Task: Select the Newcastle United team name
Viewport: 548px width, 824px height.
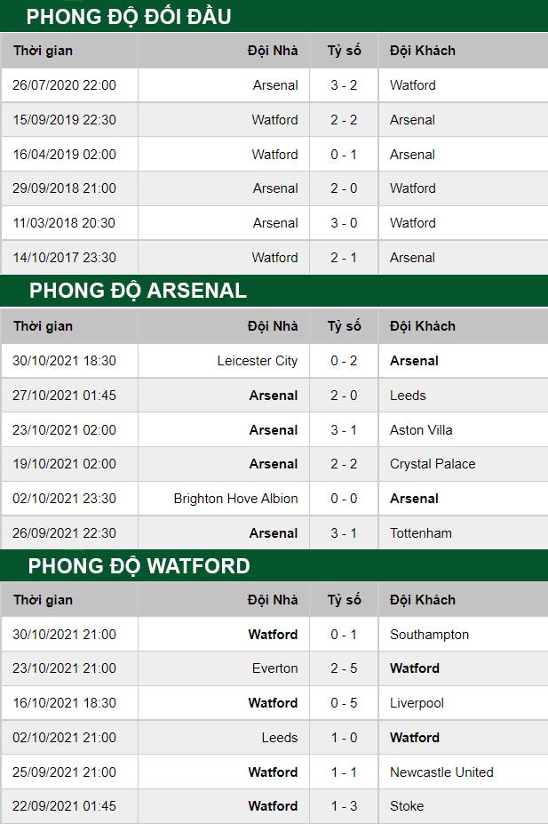Action: [x=441, y=772]
